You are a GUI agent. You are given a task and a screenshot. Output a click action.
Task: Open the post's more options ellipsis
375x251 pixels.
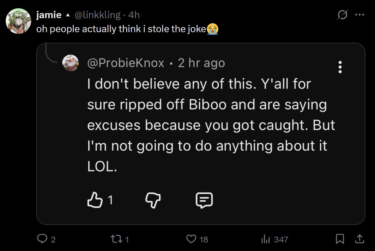coord(360,15)
